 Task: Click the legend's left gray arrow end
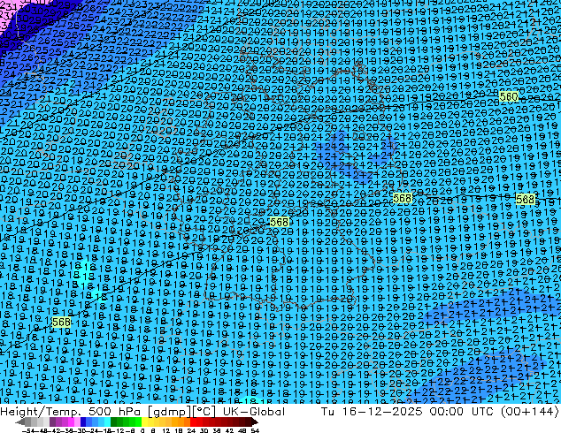click(x=20, y=422)
